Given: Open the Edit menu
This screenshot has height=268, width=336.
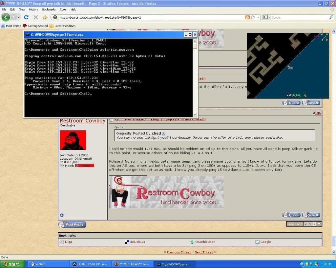Looking at the screenshot, I should (x=13, y=9).
